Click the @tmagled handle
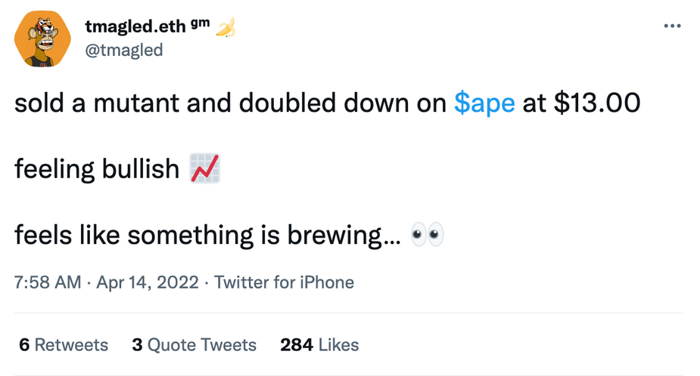This screenshot has height=376, width=700. (123, 51)
